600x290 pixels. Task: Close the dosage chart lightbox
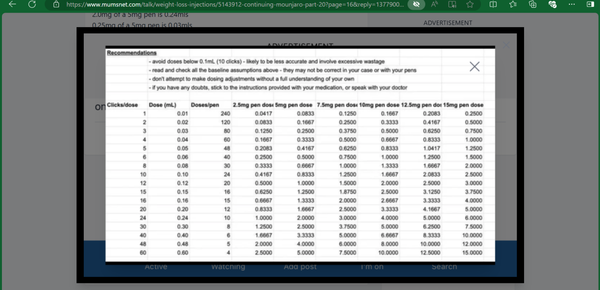pos(474,67)
